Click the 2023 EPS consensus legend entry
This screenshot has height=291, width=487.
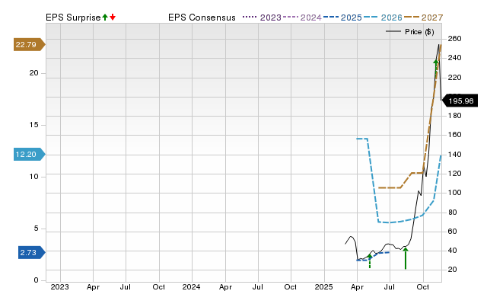click(262, 18)
